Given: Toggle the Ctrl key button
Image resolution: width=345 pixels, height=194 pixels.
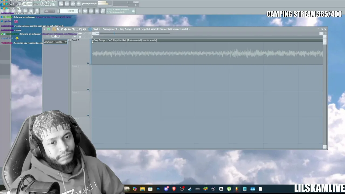Looking at the screenshot, I should [91, 11].
